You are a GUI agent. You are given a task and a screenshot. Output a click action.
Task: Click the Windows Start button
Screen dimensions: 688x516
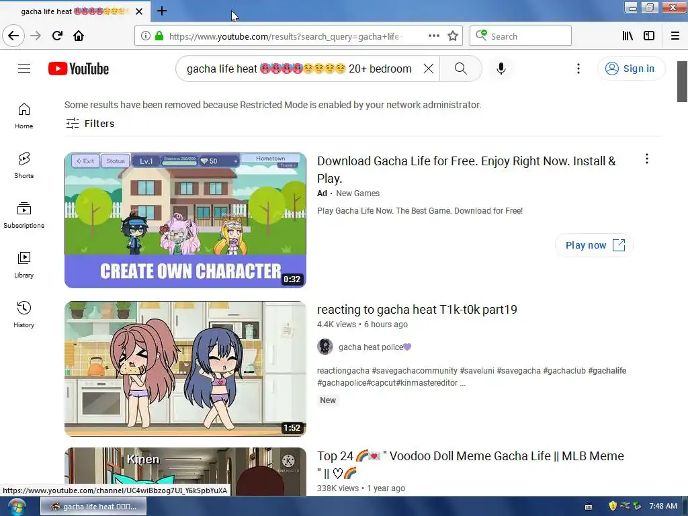point(16,507)
